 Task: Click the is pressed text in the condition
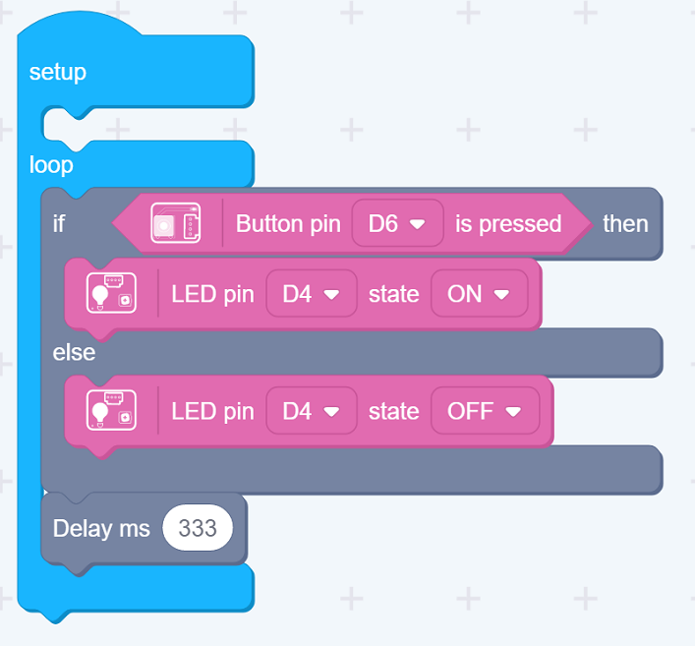click(x=508, y=224)
